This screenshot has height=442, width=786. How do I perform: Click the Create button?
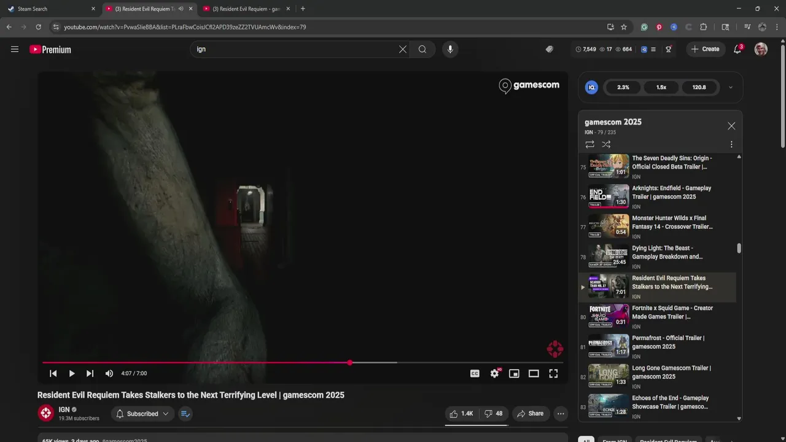[x=705, y=49]
